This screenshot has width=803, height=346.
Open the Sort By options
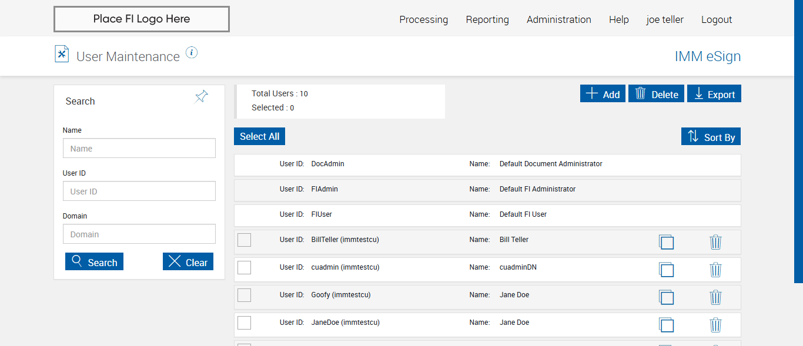tap(711, 137)
